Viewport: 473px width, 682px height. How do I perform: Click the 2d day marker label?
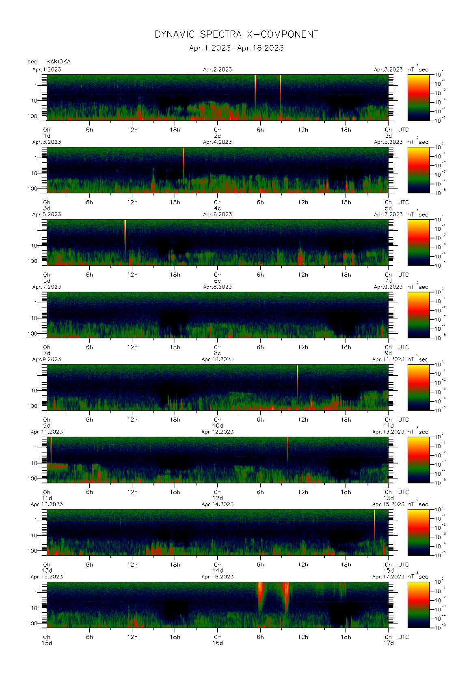pos(218,136)
